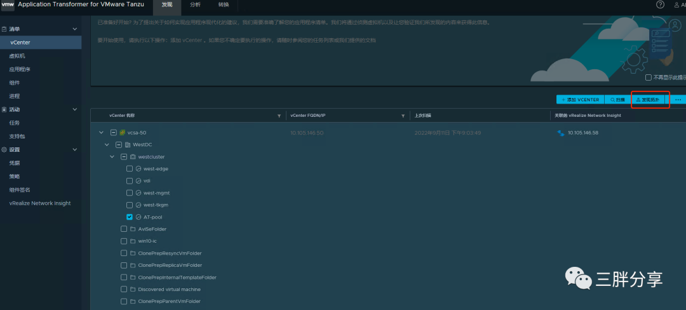Click the clipboard icon beside 活动
686x310 pixels.
click(x=4, y=109)
